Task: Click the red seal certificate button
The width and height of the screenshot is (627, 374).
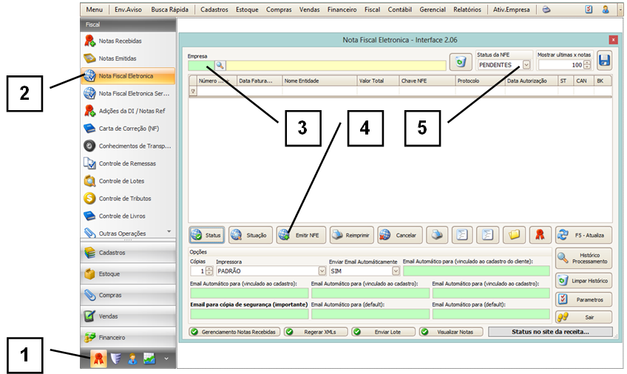Action: tap(540, 235)
